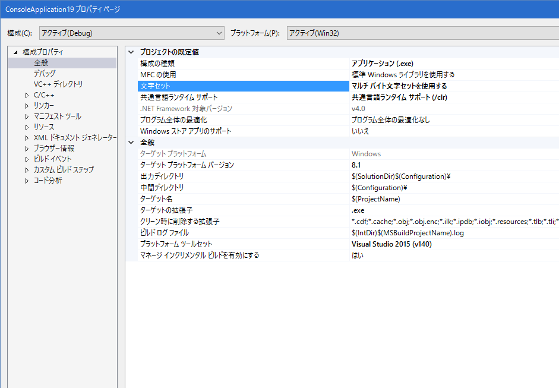
Task: Select the 共通言語ランタイム サポート property value
Action: click(399, 97)
